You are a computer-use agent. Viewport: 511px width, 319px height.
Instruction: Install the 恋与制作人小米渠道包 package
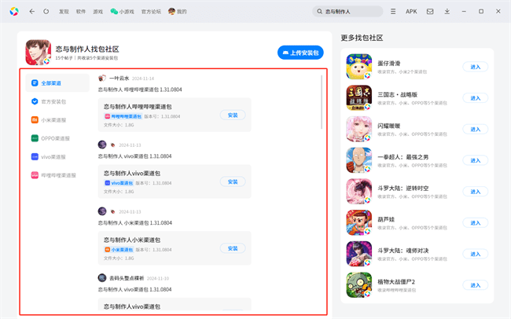coord(233,248)
